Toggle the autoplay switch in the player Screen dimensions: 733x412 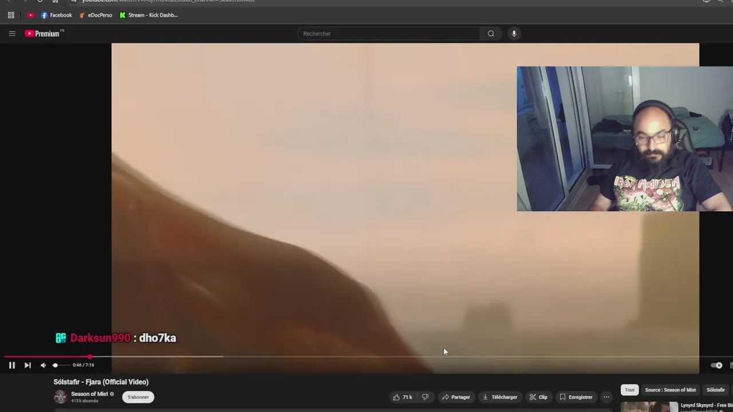click(x=716, y=365)
